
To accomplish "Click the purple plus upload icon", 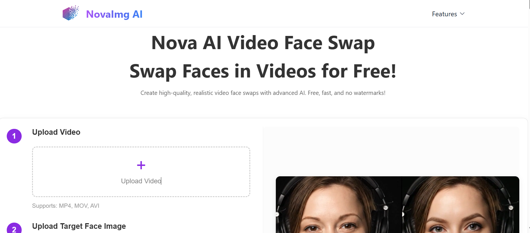I will (141, 165).
